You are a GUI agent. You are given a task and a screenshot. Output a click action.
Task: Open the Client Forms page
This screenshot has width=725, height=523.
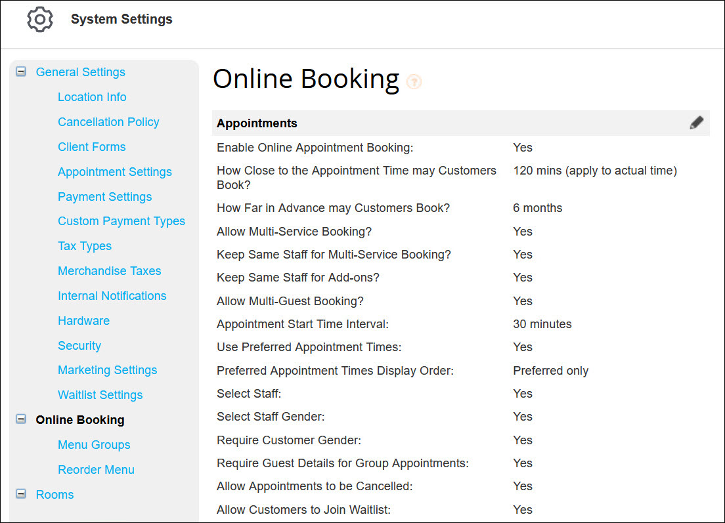(x=91, y=146)
